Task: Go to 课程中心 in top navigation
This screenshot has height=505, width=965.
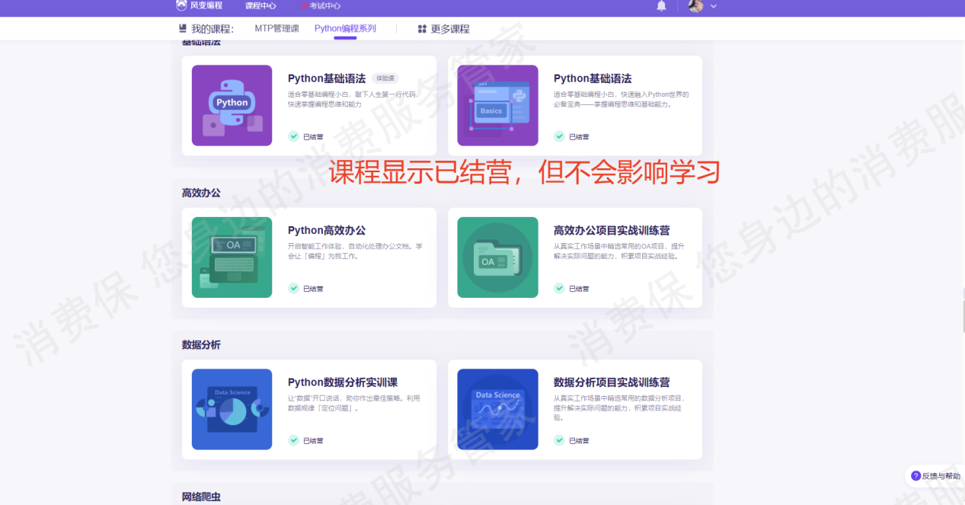Action: [260, 6]
